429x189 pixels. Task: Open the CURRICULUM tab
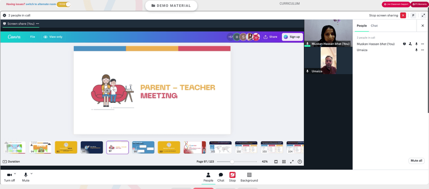tap(290, 3)
